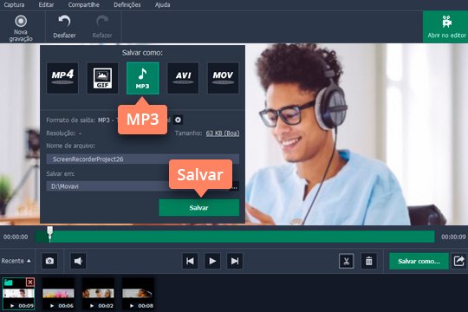The image size is (468, 312).
Task: Mute audio with the speaker icon
Action: click(x=78, y=261)
